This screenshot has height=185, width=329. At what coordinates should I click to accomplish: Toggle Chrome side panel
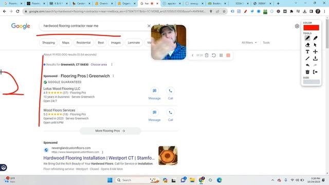(x=311, y=11)
